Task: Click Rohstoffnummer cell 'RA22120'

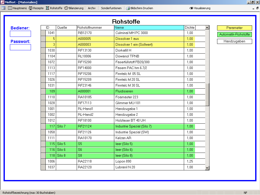Action: click(95, 167)
